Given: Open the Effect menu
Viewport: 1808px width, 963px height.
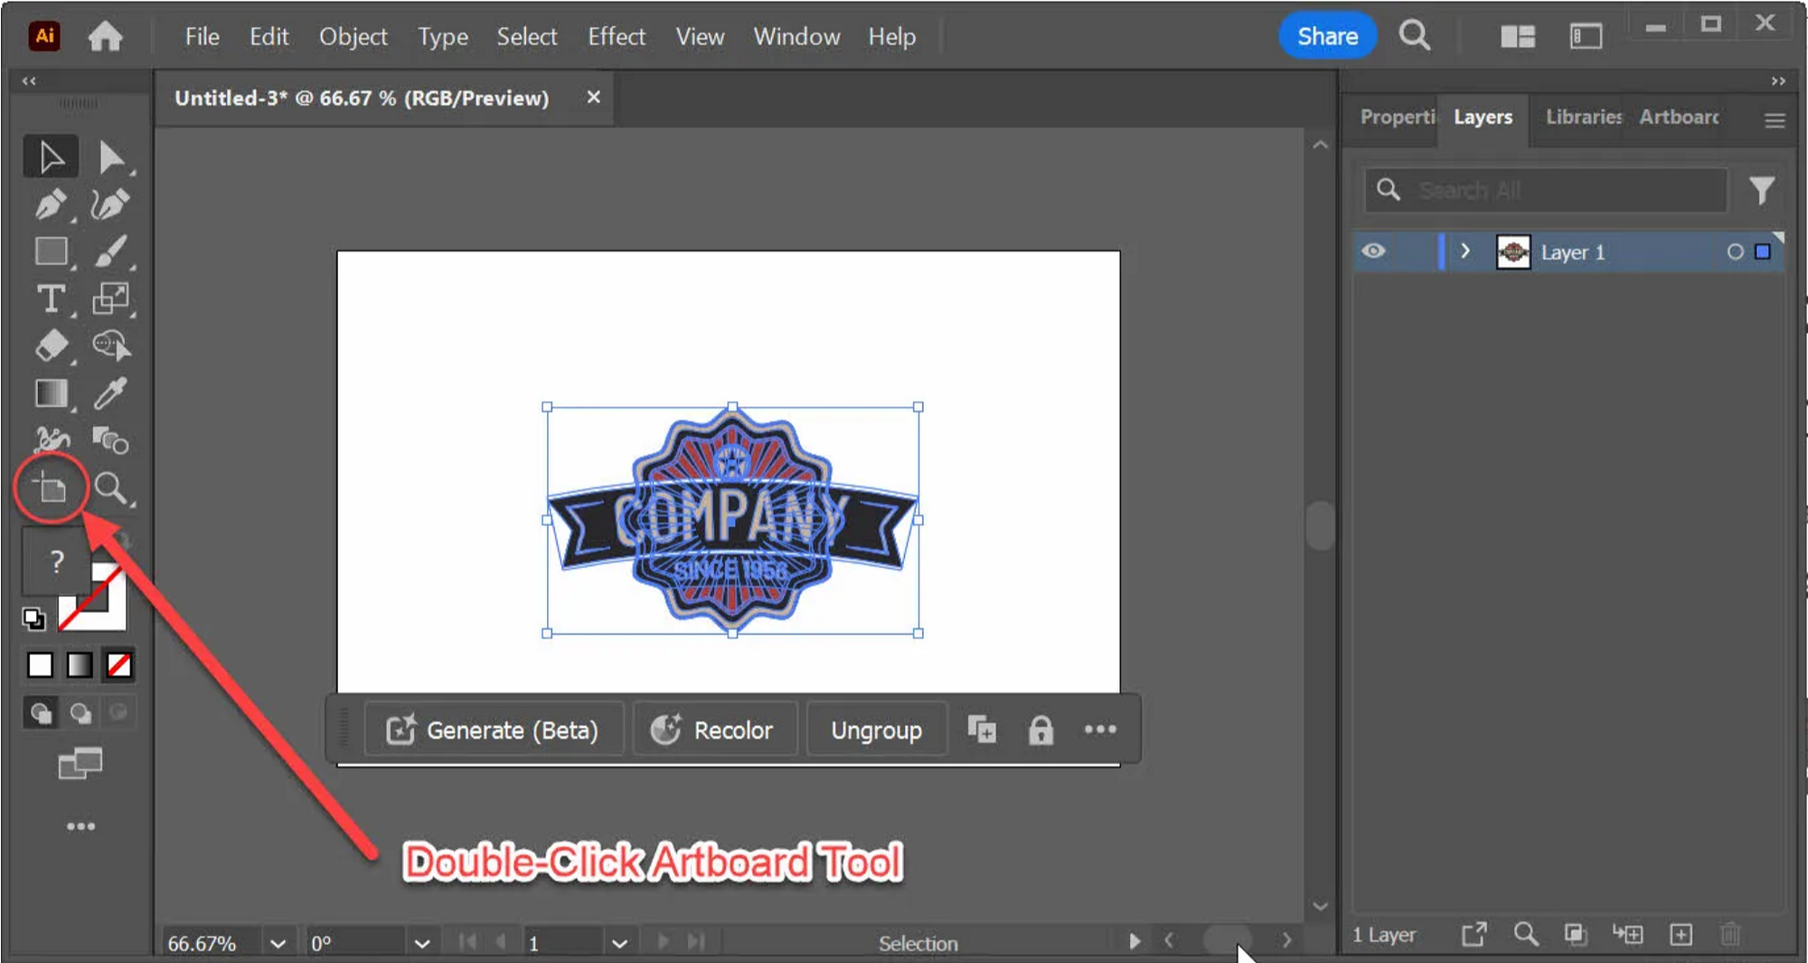Looking at the screenshot, I should (x=617, y=36).
